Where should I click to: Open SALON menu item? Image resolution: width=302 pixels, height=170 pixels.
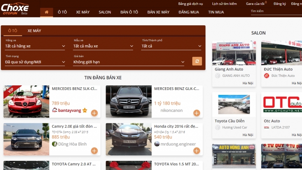(x=105, y=12)
